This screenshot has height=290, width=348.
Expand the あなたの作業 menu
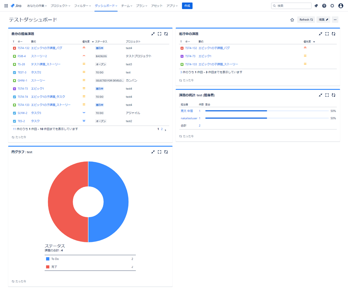37,6
